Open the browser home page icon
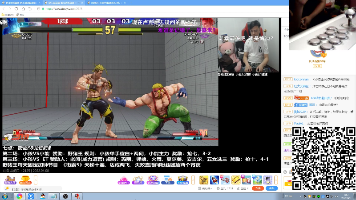Image resolution: width=356 pixels, height=200 pixels. click(24, 8)
